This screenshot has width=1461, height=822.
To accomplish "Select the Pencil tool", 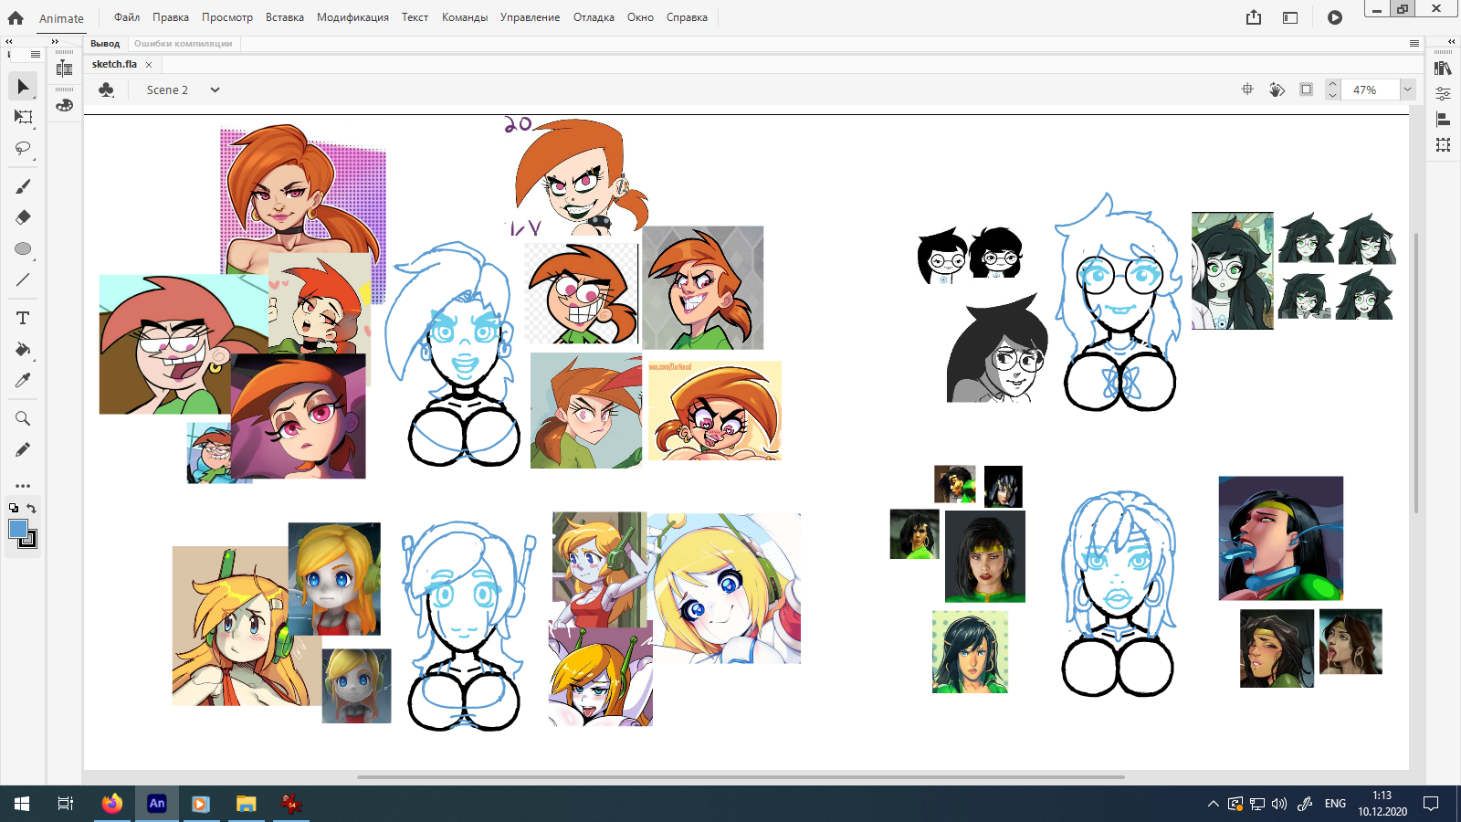I will point(23,449).
